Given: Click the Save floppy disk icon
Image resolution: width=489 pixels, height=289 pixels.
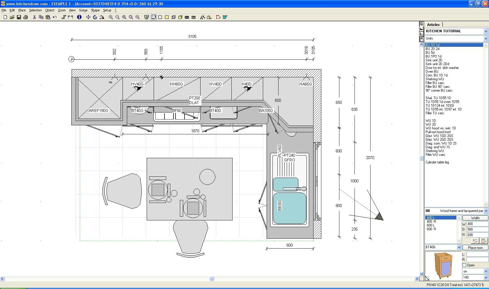Looking at the screenshot, I should (x=19, y=17).
